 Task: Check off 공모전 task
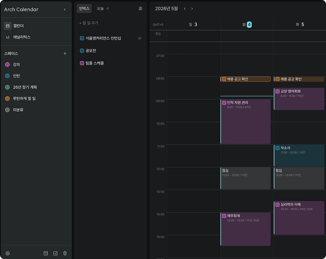82,51
